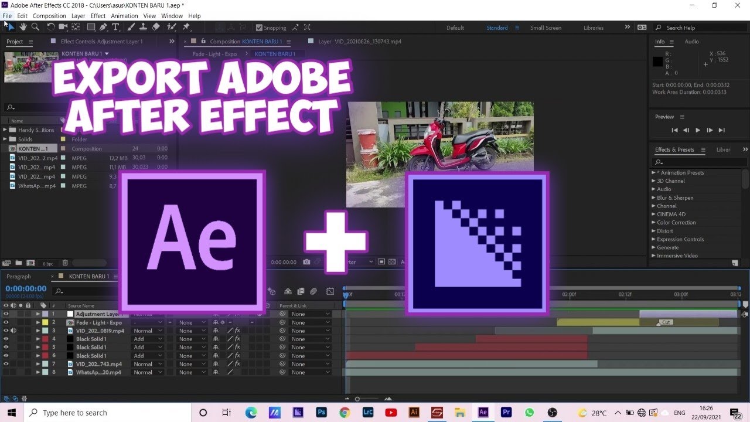Click the delete trash icon in Project panel
Image resolution: width=750 pixels, height=422 pixels.
pyautogui.click(x=65, y=263)
